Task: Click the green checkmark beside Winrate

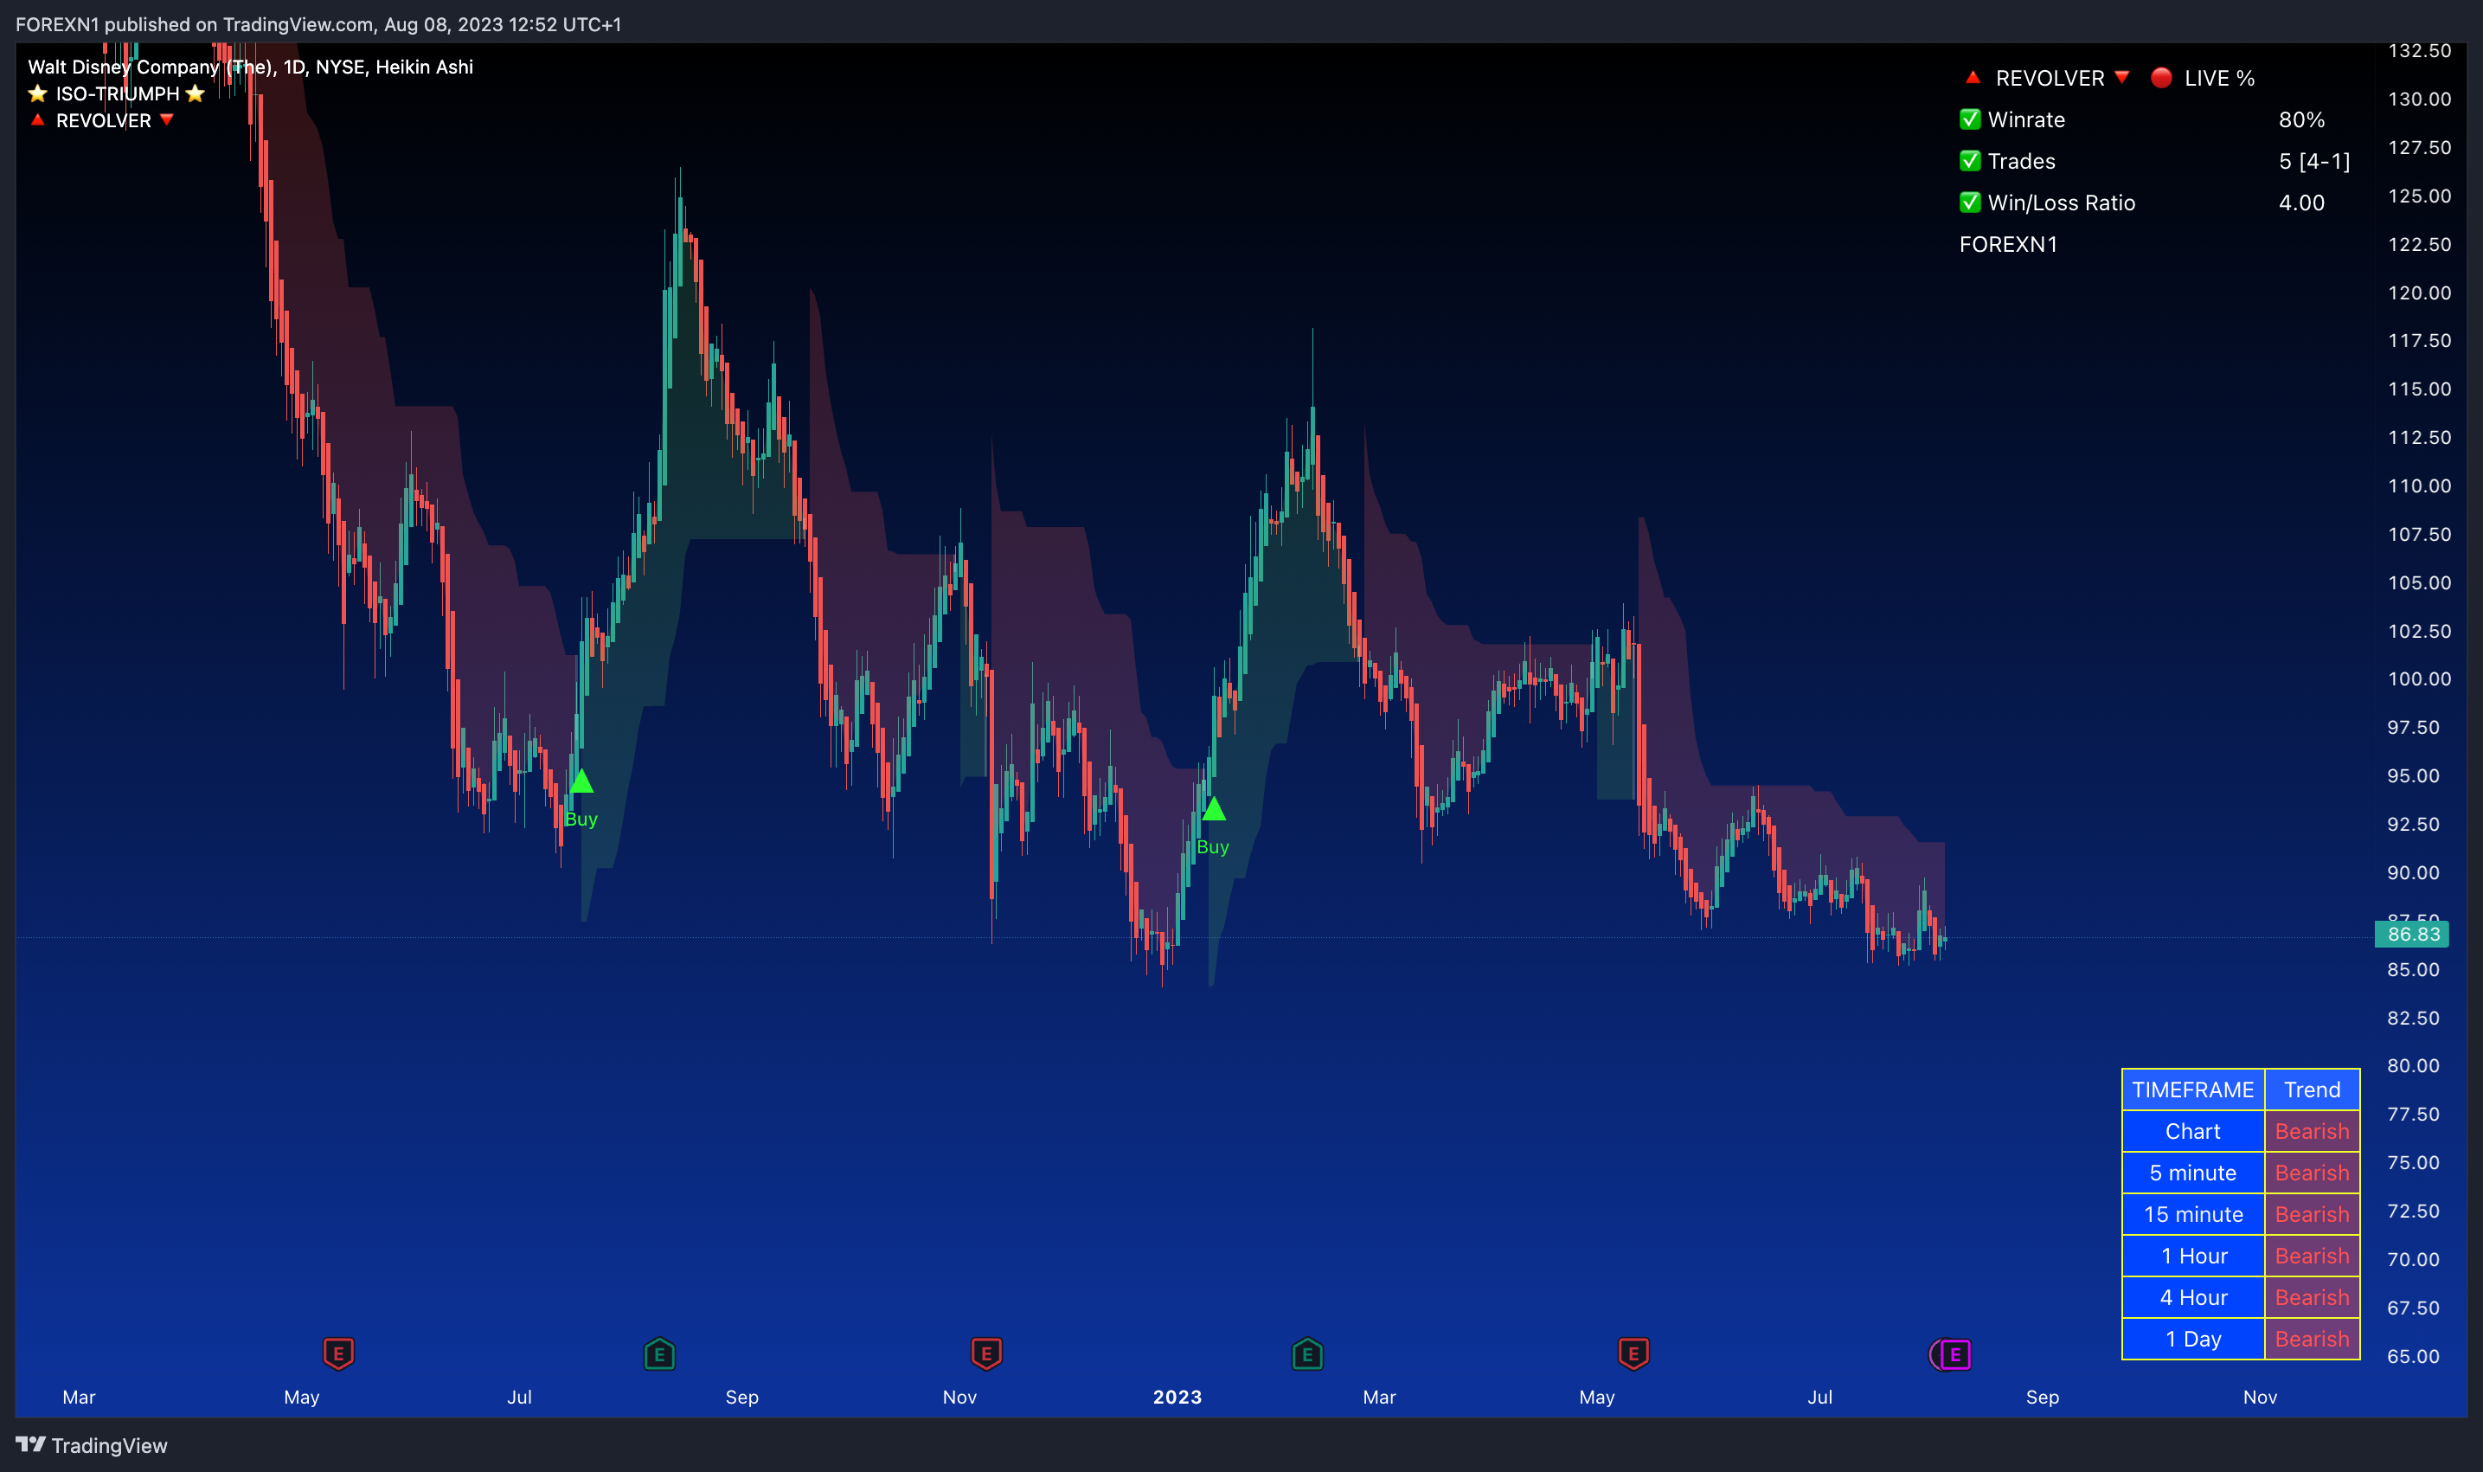Action: click(1969, 119)
